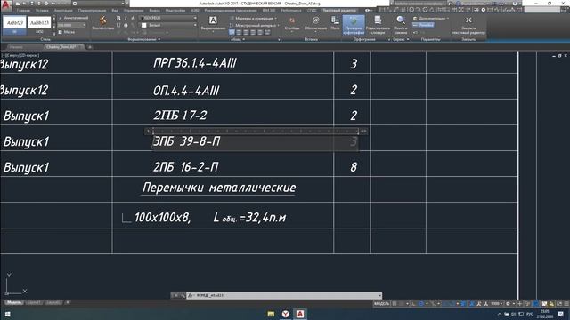The image size is (570, 320).
Task: Click the МОДЕЛЬ status bar button
Action: (381, 304)
